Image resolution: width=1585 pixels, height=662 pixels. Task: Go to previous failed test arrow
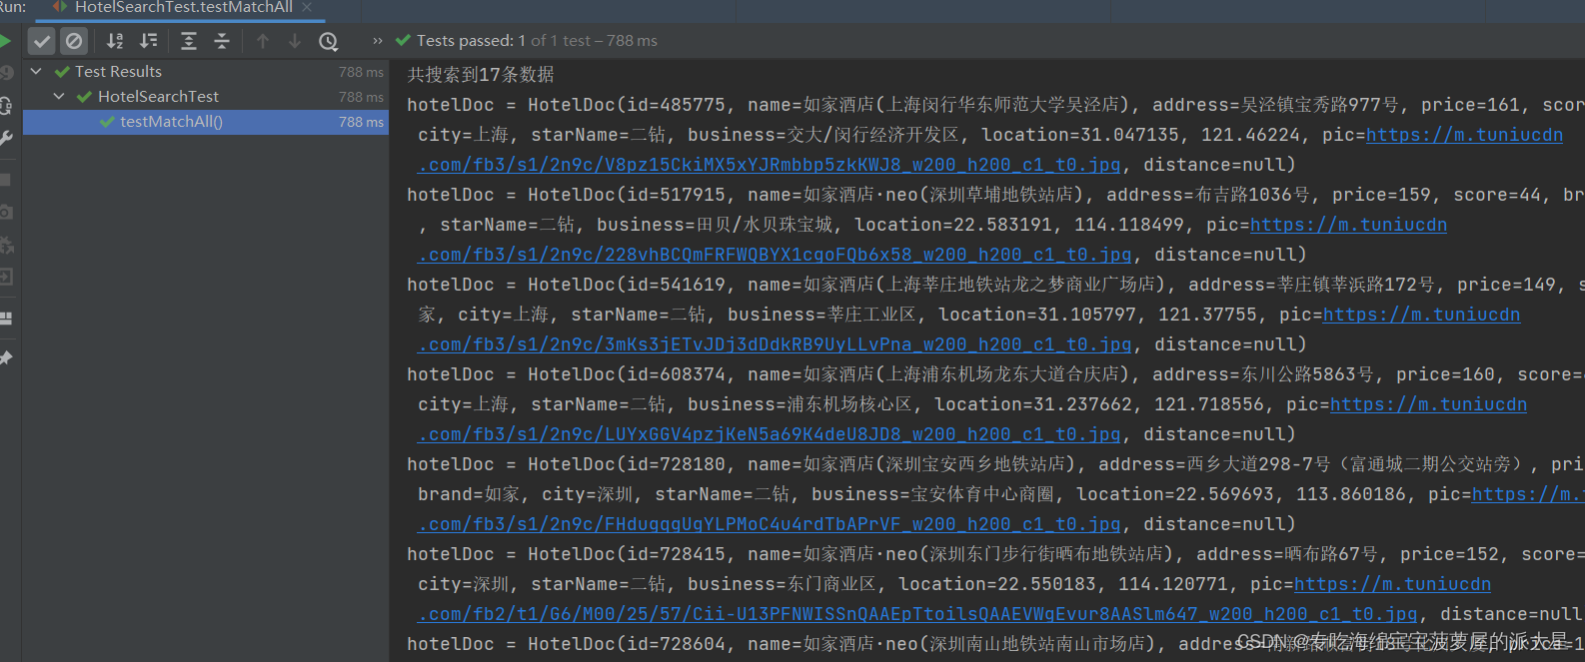click(x=263, y=41)
